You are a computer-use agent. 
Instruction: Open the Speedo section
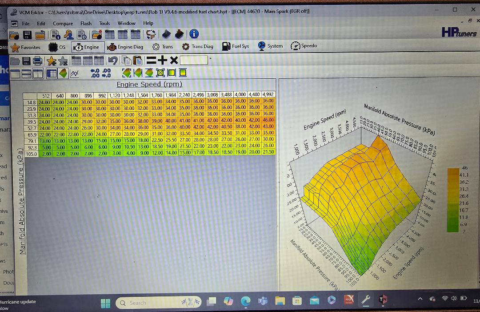pyautogui.click(x=304, y=46)
